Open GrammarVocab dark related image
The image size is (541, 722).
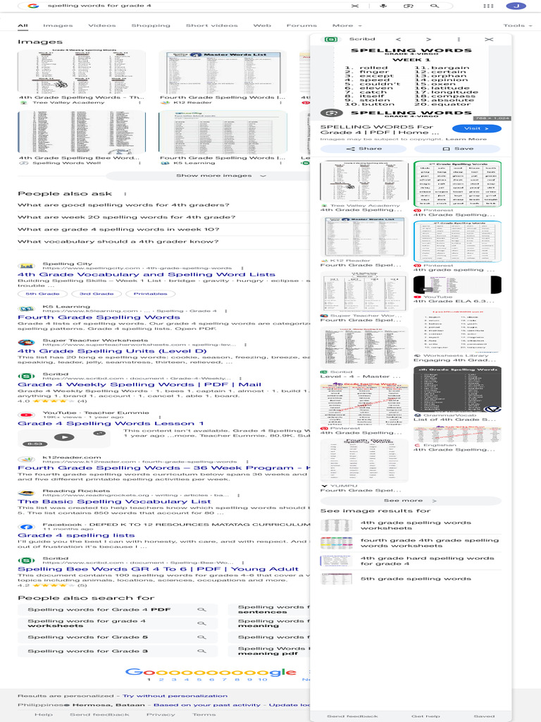pyautogui.click(x=457, y=389)
